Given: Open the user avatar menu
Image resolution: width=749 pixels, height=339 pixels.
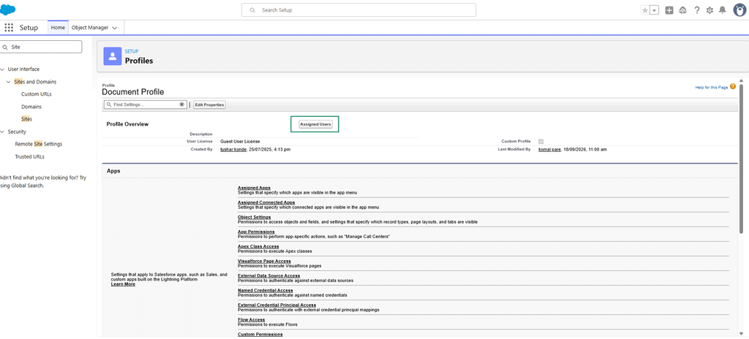Looking at the screenshot, I should pos(739,10).
